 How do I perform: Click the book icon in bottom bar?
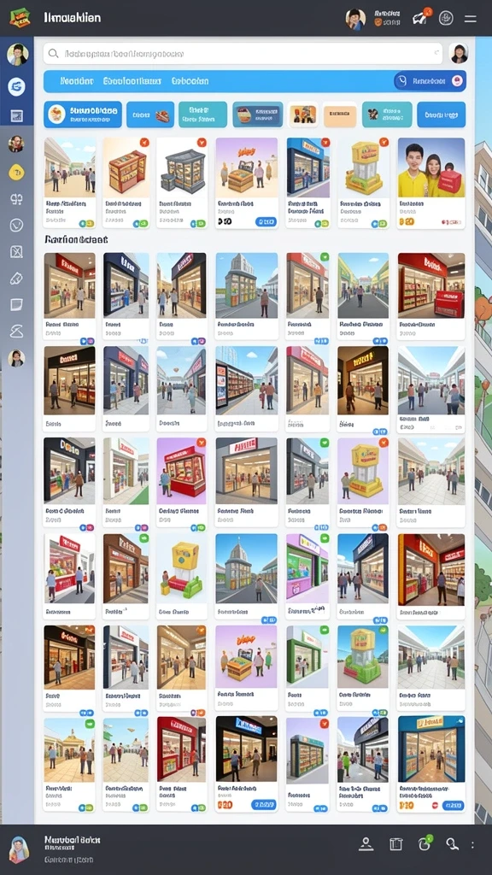point(395,844)
